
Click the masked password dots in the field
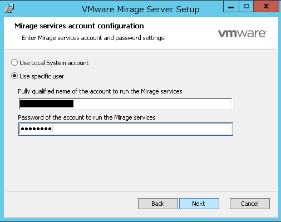[36, 129]
